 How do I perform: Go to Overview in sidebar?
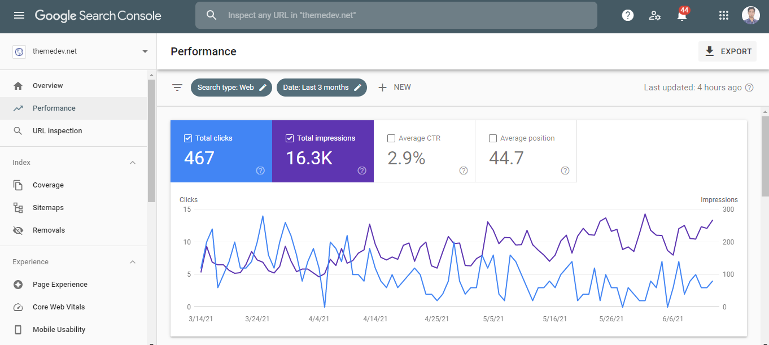73,86
